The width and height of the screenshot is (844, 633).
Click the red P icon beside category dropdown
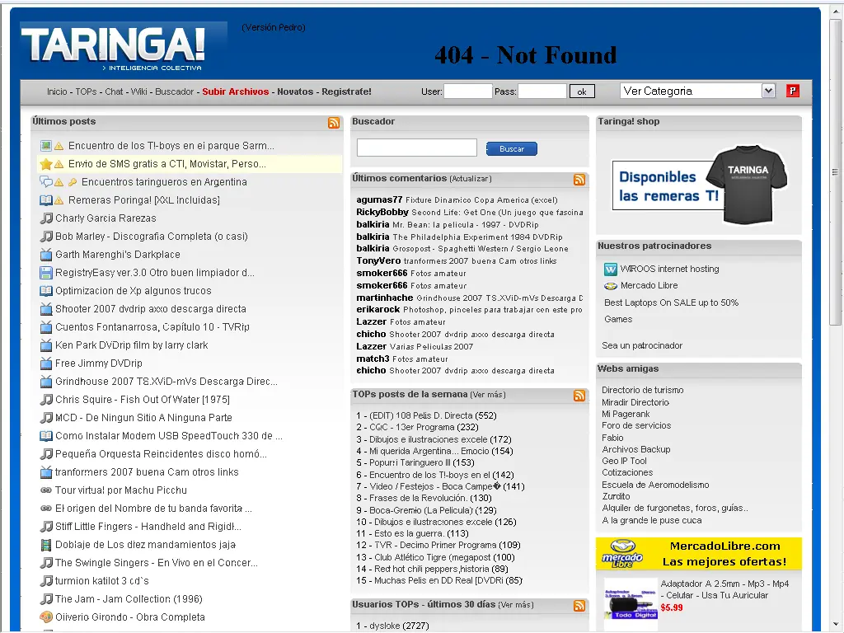792,91
